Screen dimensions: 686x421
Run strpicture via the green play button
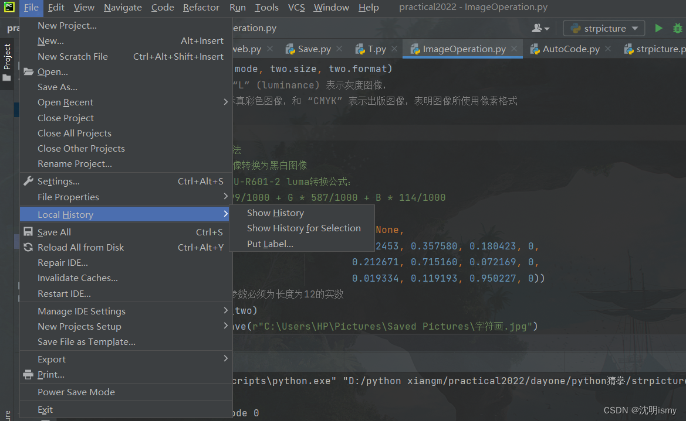(658, 28)
